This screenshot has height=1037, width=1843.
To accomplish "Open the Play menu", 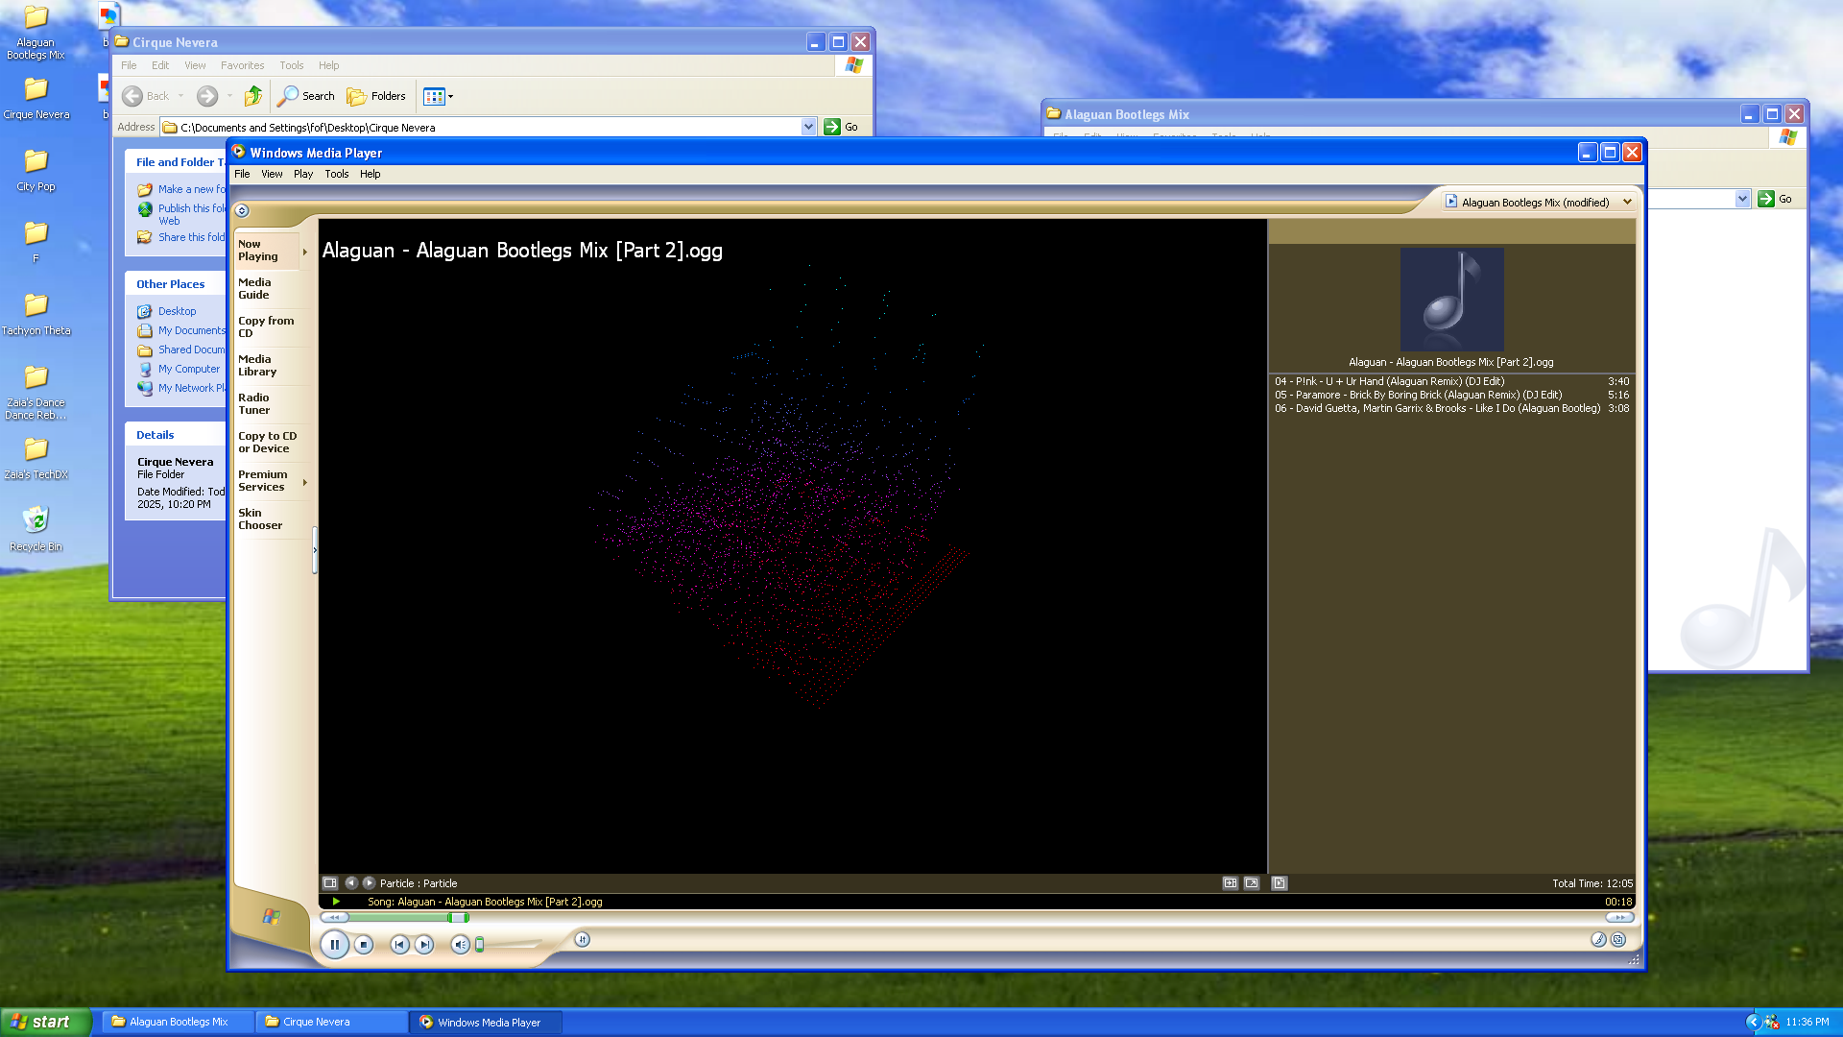I will click(x=303, y=174).
